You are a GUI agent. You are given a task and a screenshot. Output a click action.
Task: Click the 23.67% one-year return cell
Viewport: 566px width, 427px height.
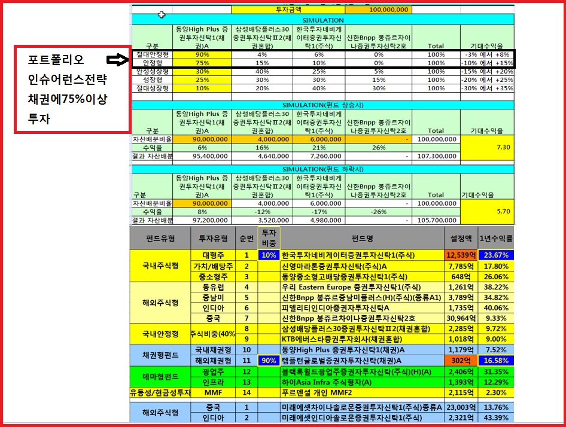[495, 255]
